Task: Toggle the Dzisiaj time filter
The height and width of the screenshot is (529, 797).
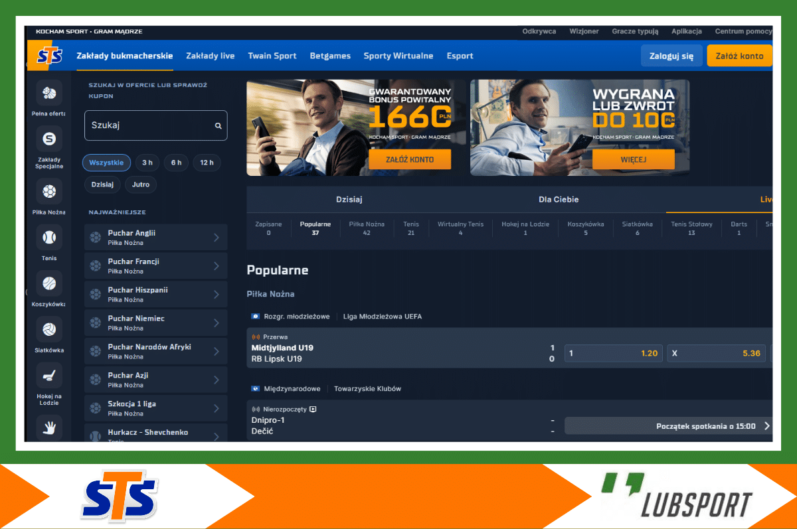Action: click(x=102, y=184)
